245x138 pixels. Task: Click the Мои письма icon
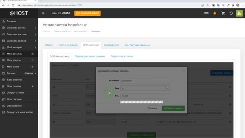click(x=3, y=99)
